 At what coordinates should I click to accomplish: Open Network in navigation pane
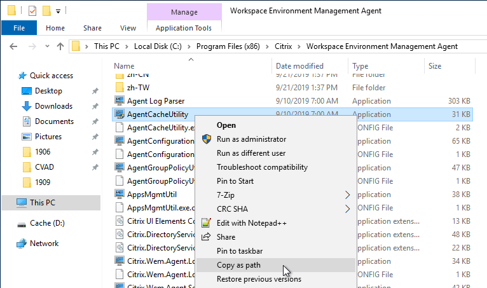click(x=44, y=243)
